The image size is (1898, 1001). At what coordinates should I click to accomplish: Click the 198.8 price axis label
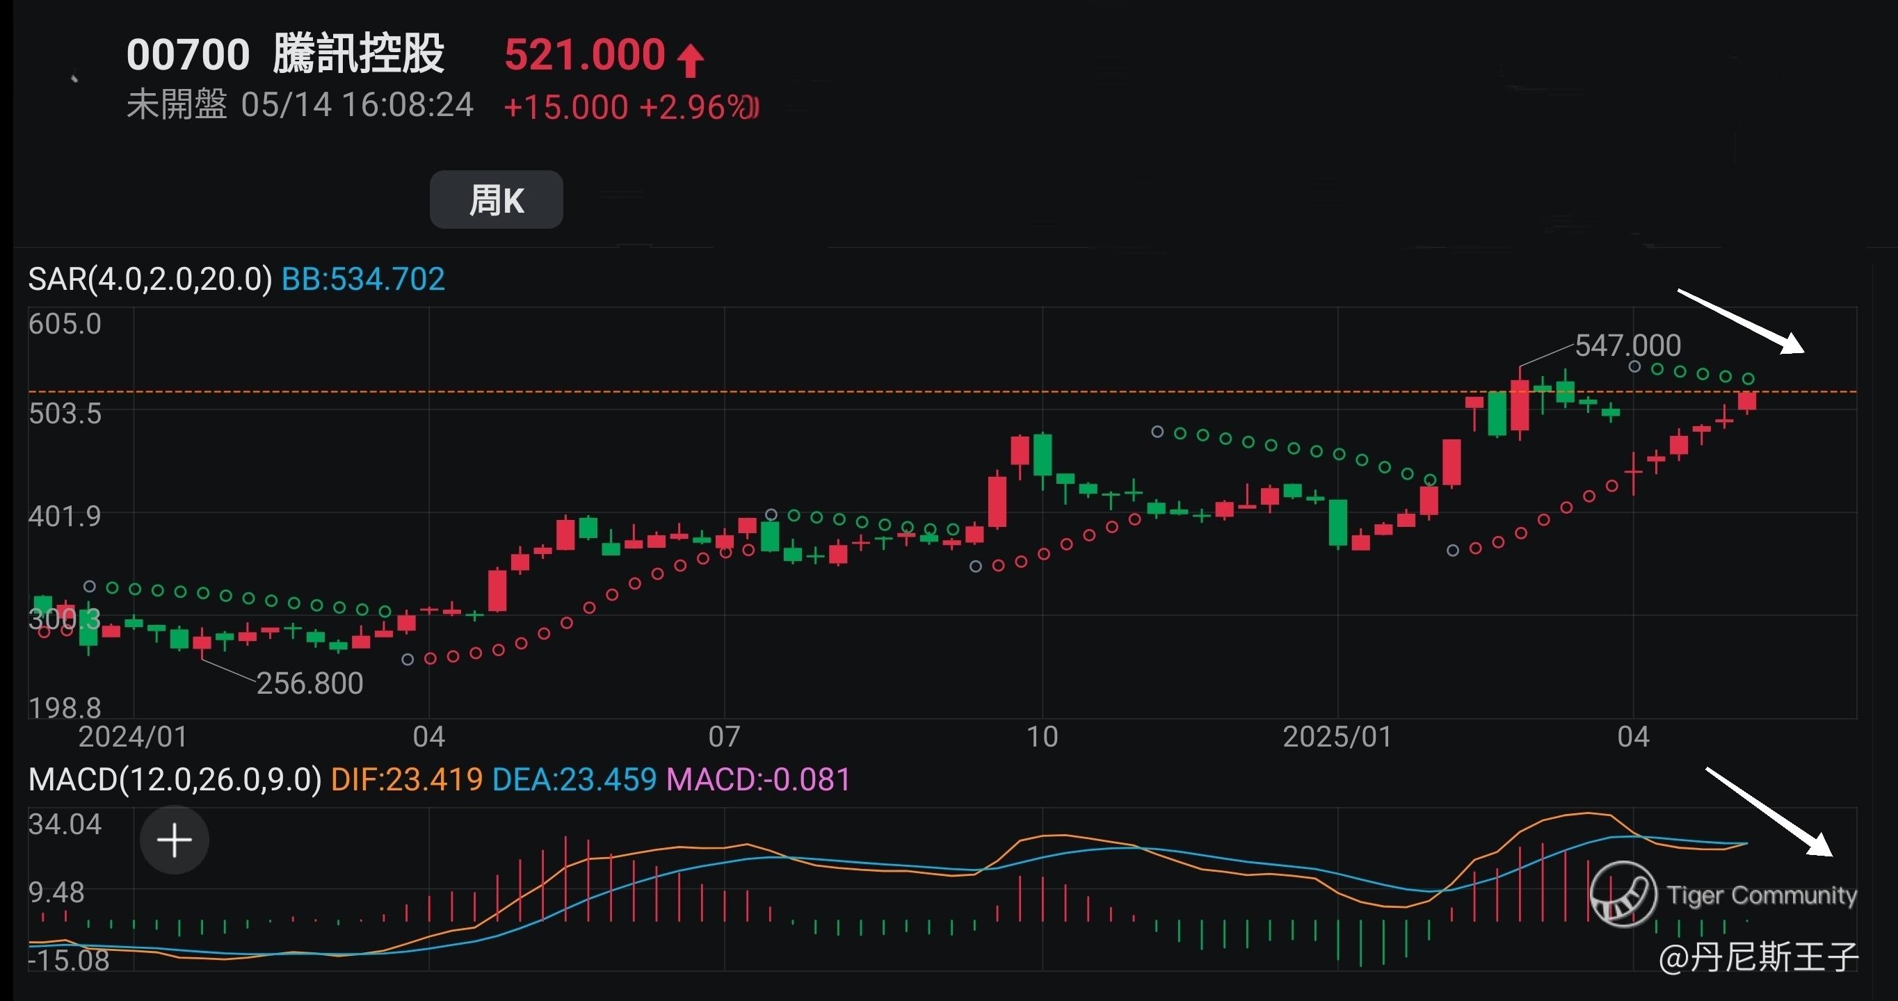(x=65, y=708)
